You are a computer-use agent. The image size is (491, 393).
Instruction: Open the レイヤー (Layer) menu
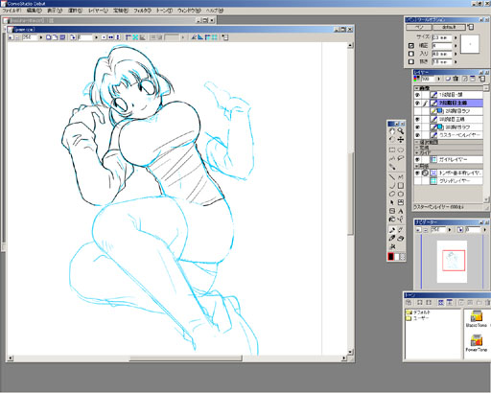tap(98, 11)
